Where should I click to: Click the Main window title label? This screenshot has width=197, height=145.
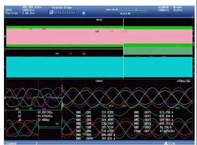tap(99, 20)
